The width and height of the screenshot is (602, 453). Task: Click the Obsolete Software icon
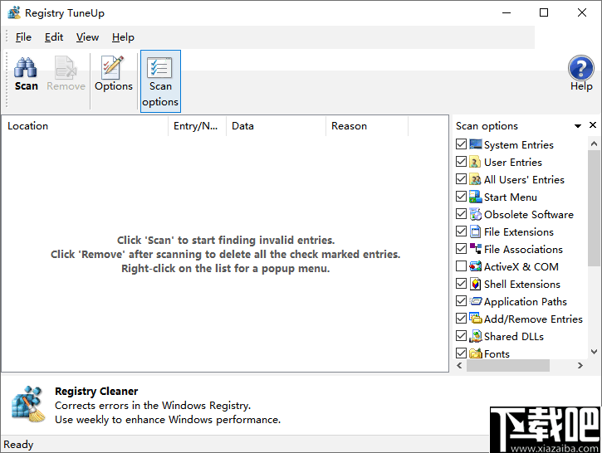475,214
